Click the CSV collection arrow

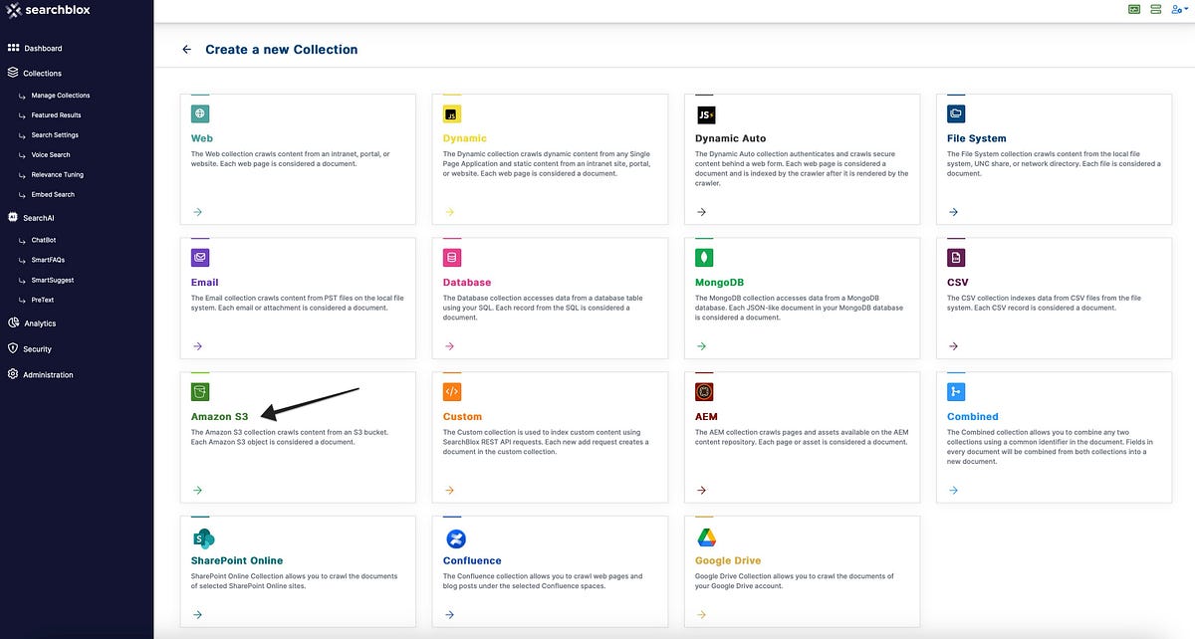tap(953, 346)
